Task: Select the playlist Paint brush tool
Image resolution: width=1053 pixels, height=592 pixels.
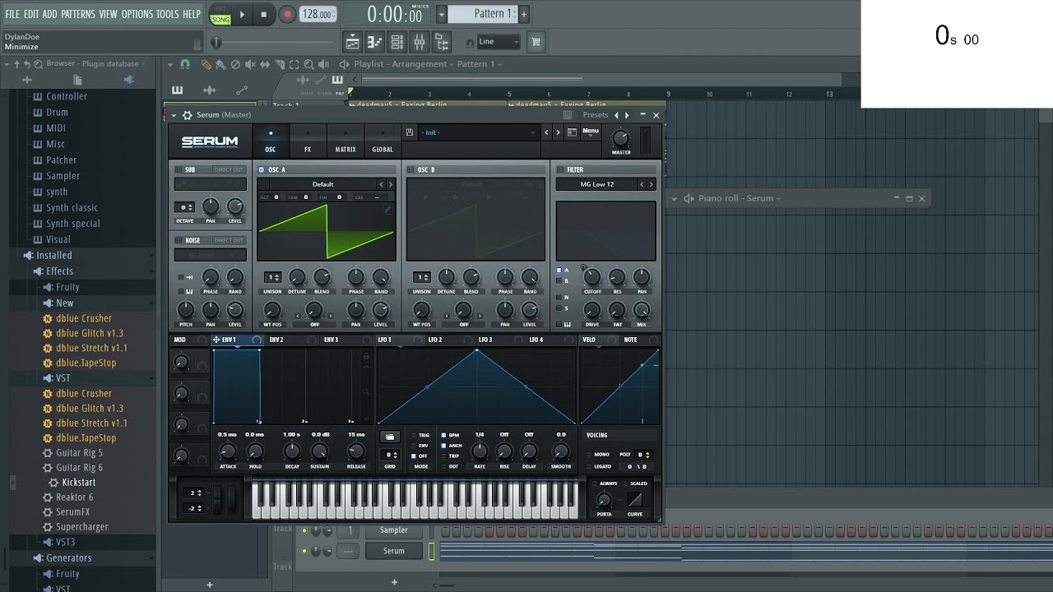Action: click(220, 64)
